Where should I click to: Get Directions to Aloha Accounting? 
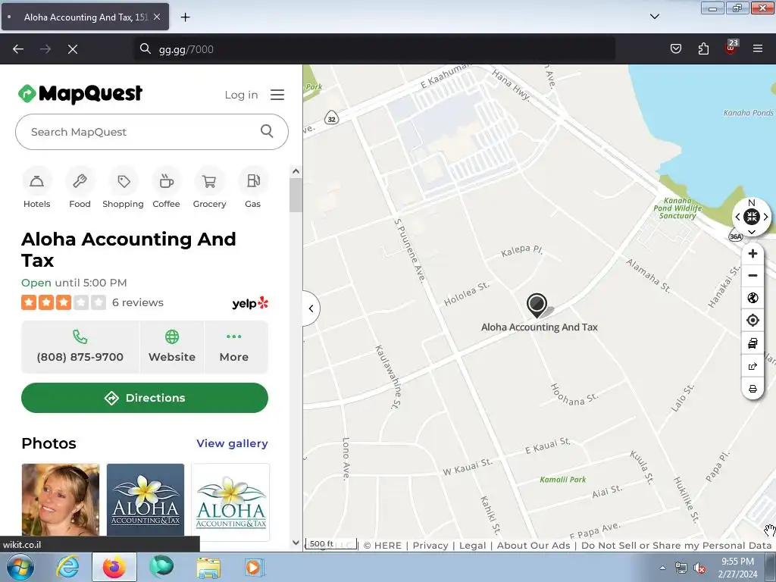(x=145, y=398)
